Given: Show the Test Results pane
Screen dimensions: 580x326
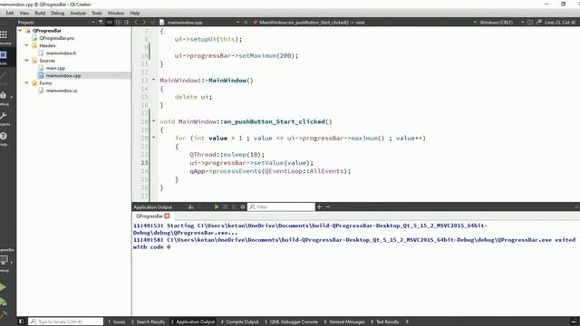Looking at the screenshot, I should (x=384, y=321).
